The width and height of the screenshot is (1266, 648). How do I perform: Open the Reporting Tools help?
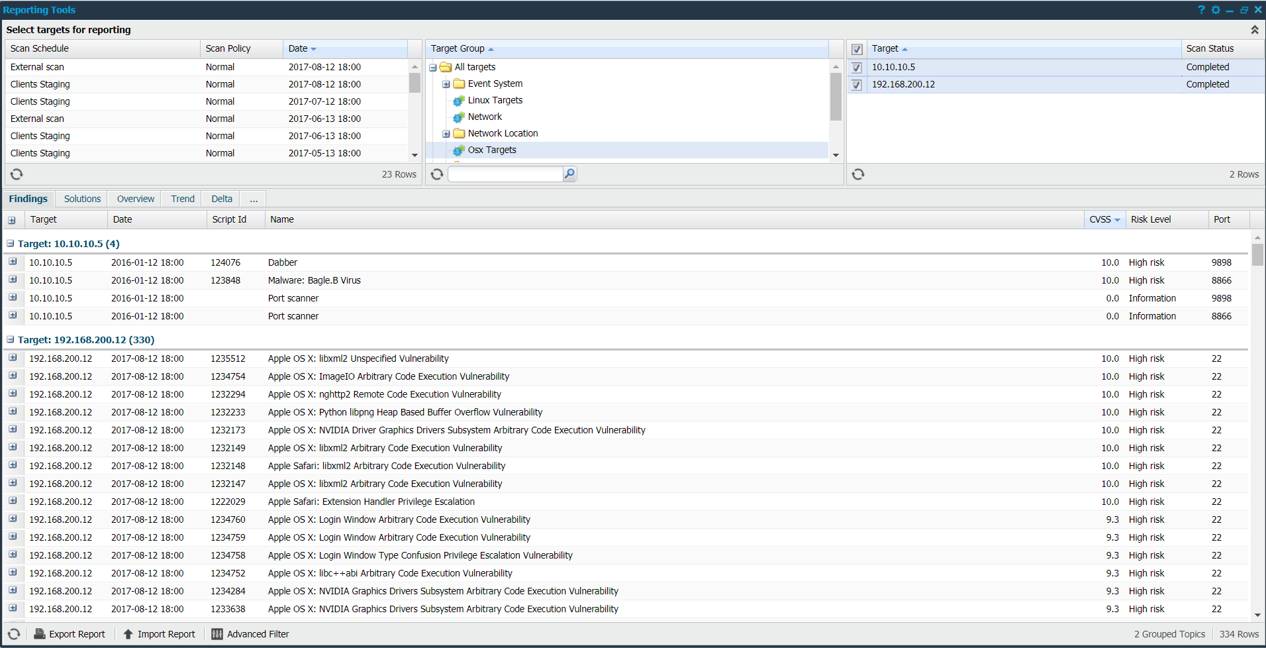(x=1200, y=9)
